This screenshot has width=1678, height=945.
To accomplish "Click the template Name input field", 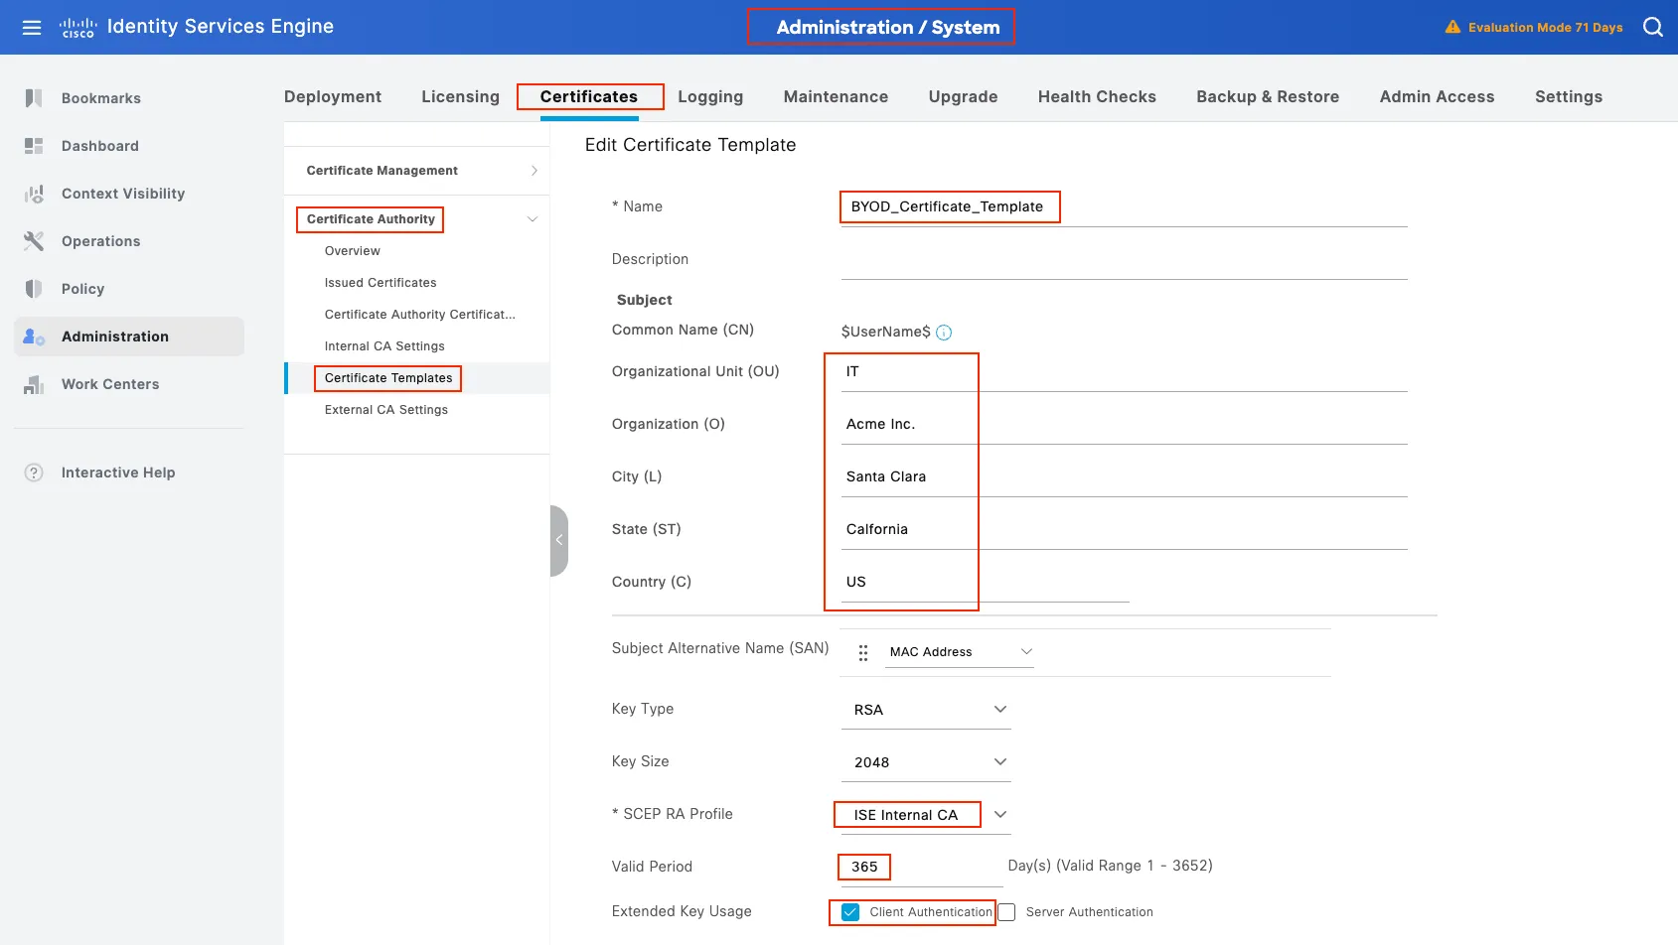I will click(x=1124, y=207).
